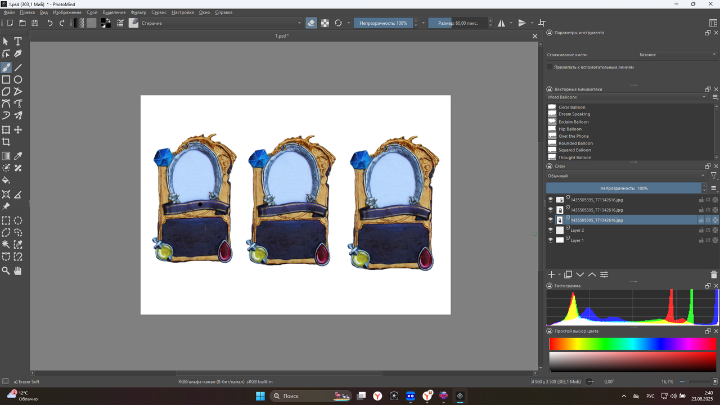Select the Pan hand tool
This screenshot has height=405, width=720.
tap(18, 271)
